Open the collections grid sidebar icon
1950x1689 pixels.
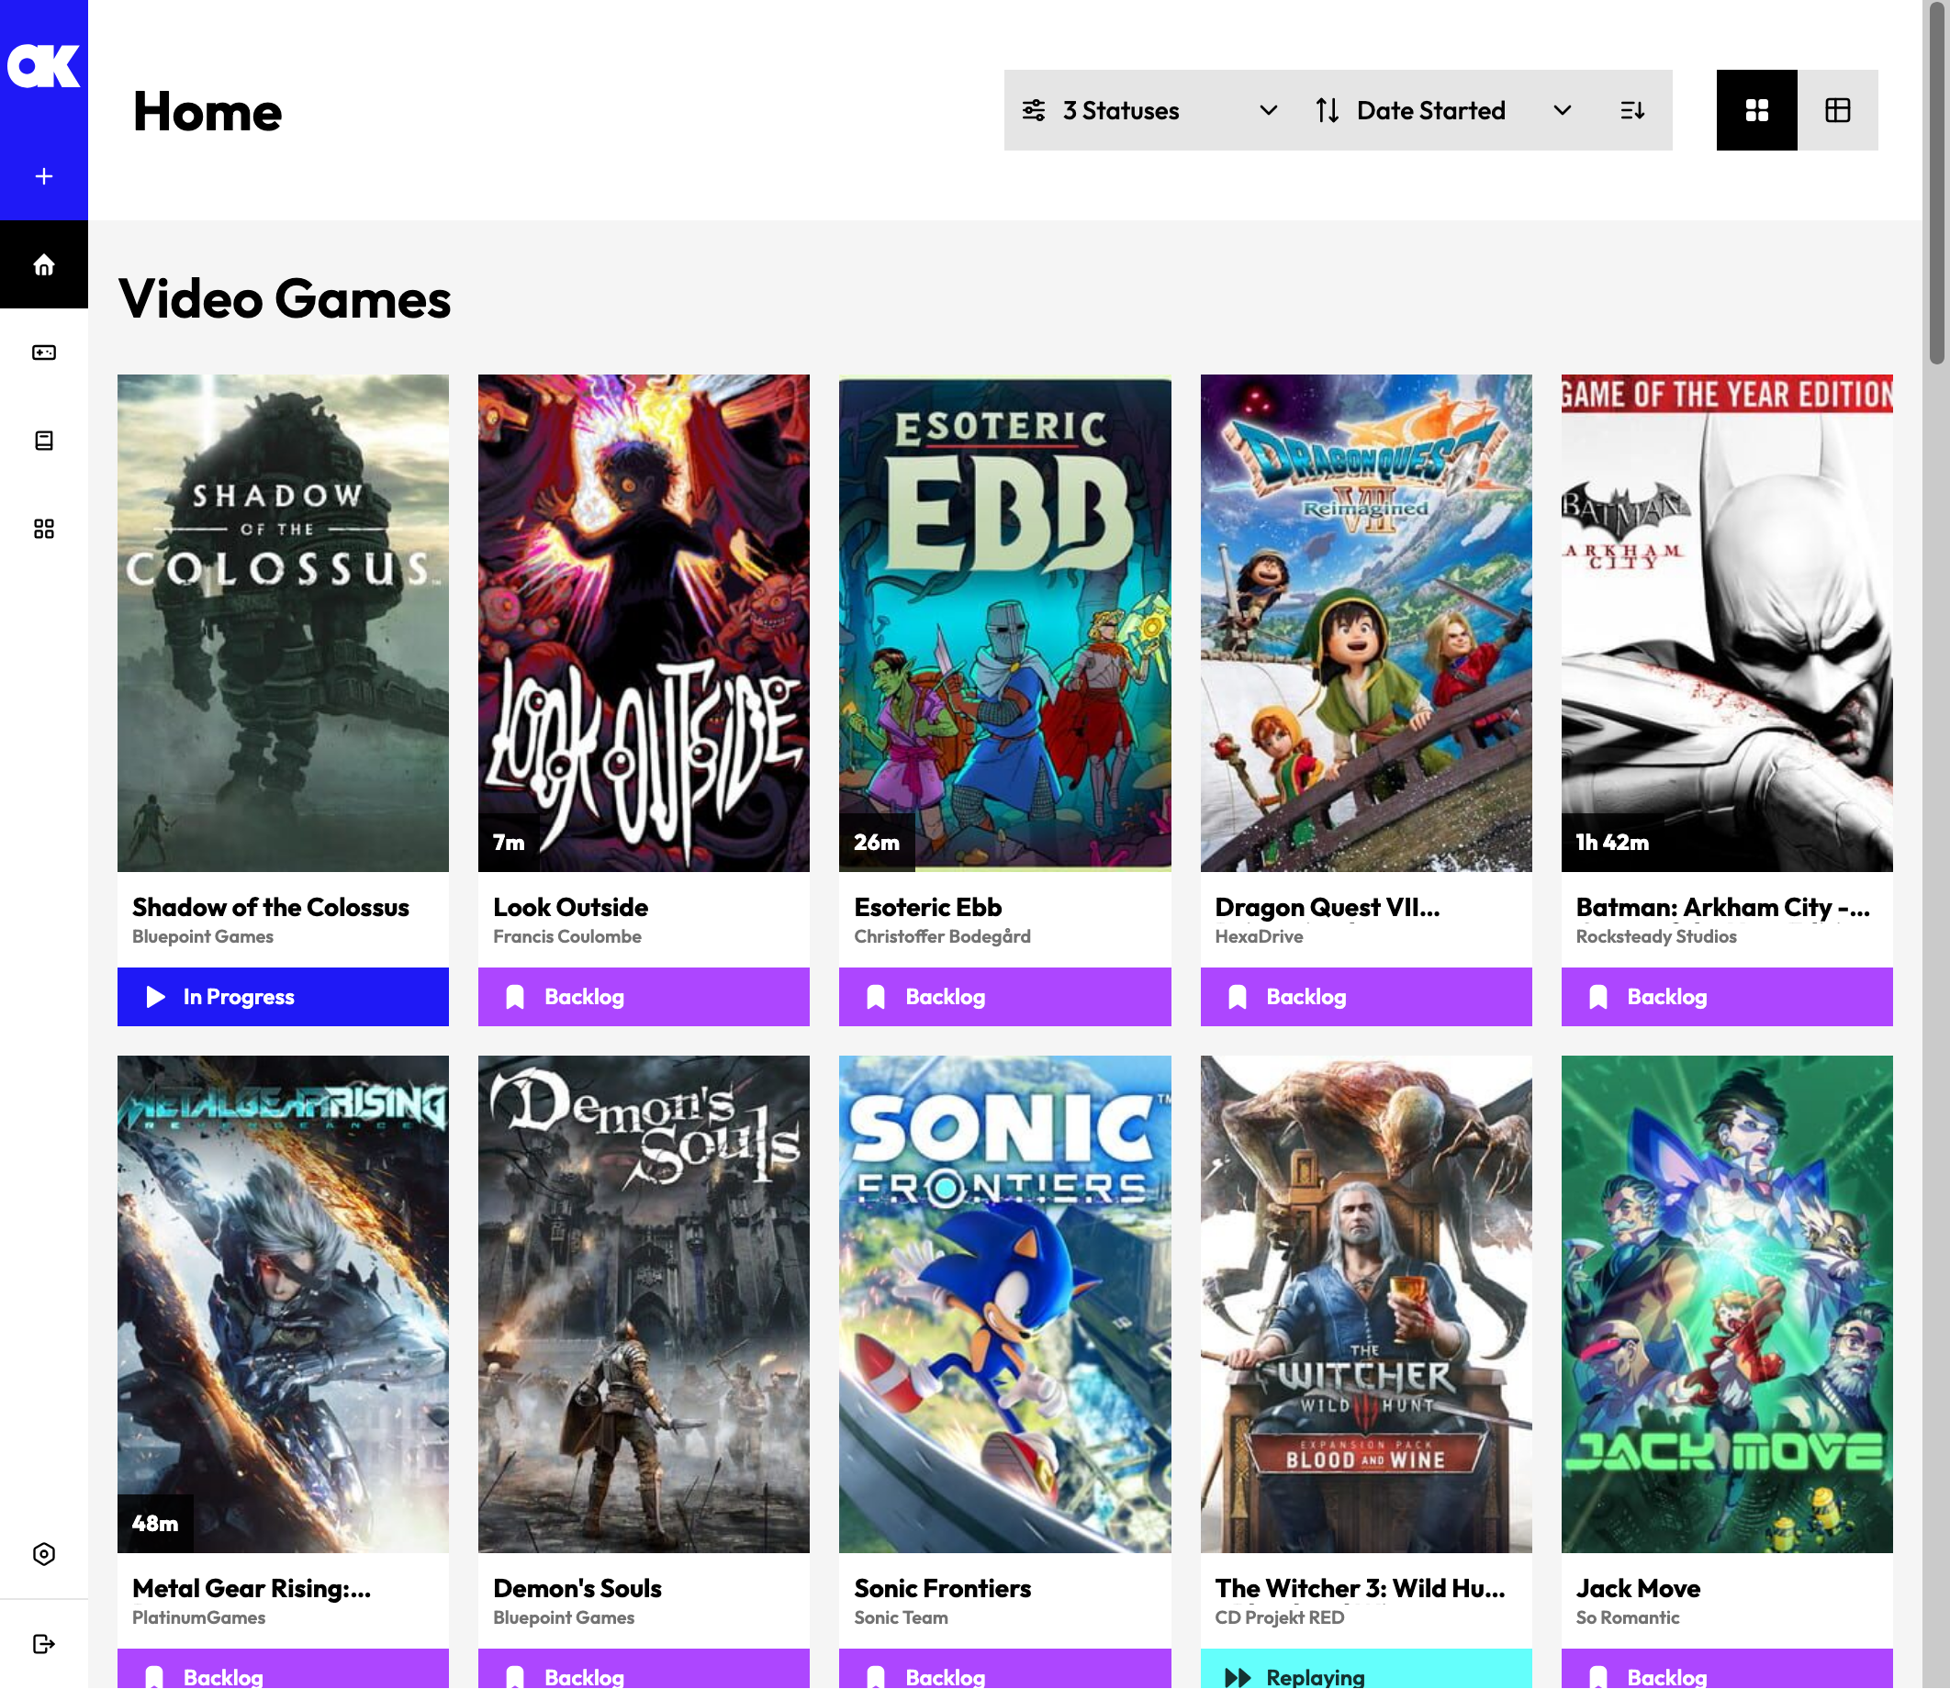click(x=43, y=529)
